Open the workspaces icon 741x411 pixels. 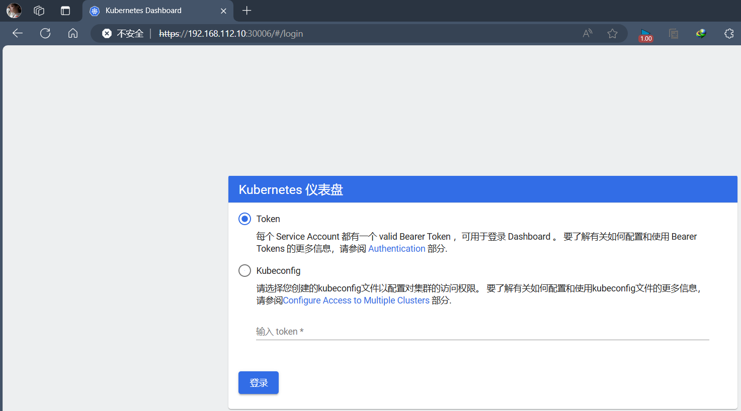click(39, 11)
